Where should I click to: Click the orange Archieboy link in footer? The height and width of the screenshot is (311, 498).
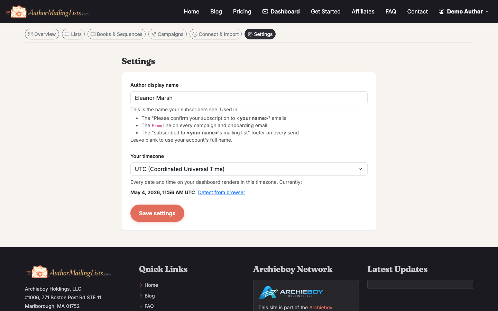point(321,308)
